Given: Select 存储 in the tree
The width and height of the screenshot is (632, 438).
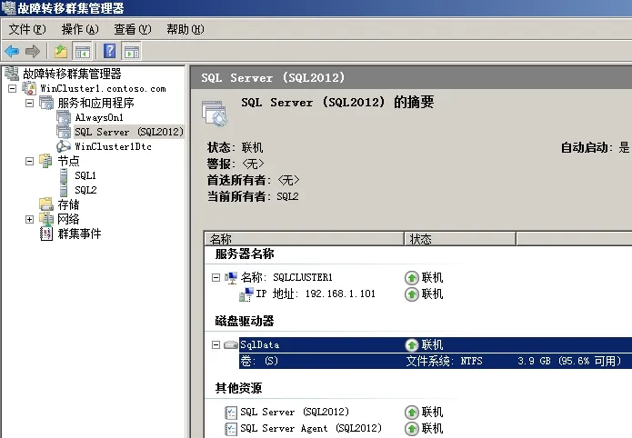Looking at the screenshot, I should 68,204.
